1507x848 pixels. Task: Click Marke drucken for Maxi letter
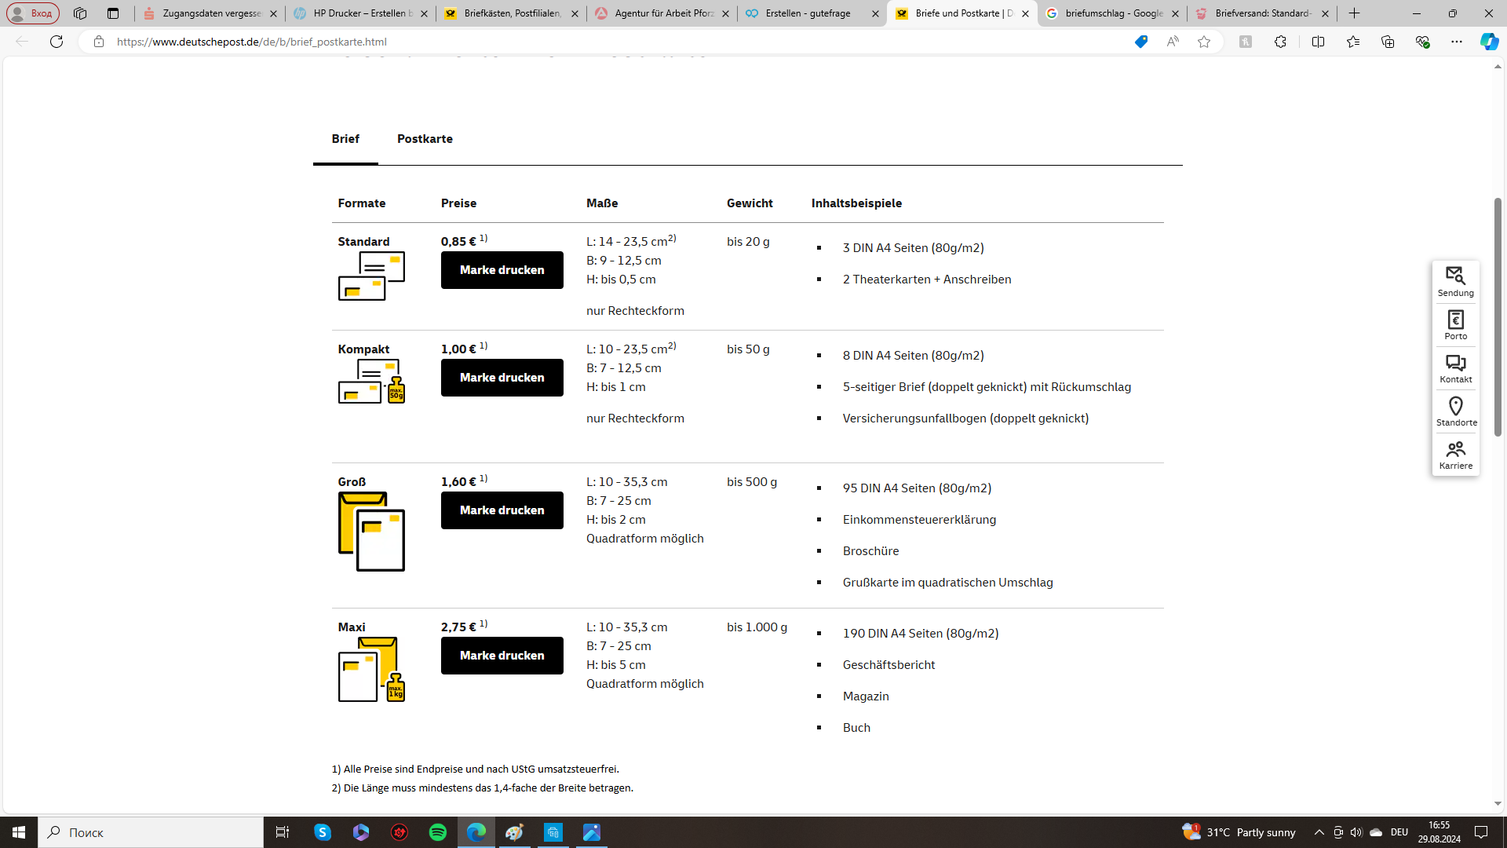tap(502, 656)
